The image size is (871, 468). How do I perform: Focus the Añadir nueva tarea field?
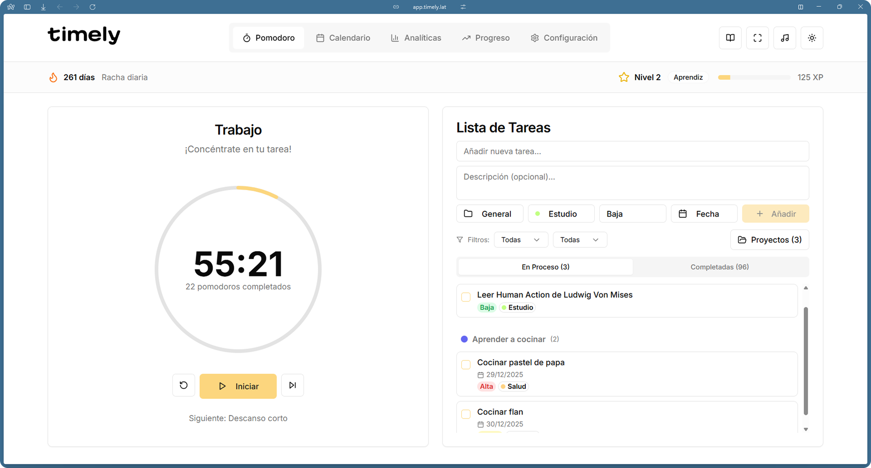(632, 151)
